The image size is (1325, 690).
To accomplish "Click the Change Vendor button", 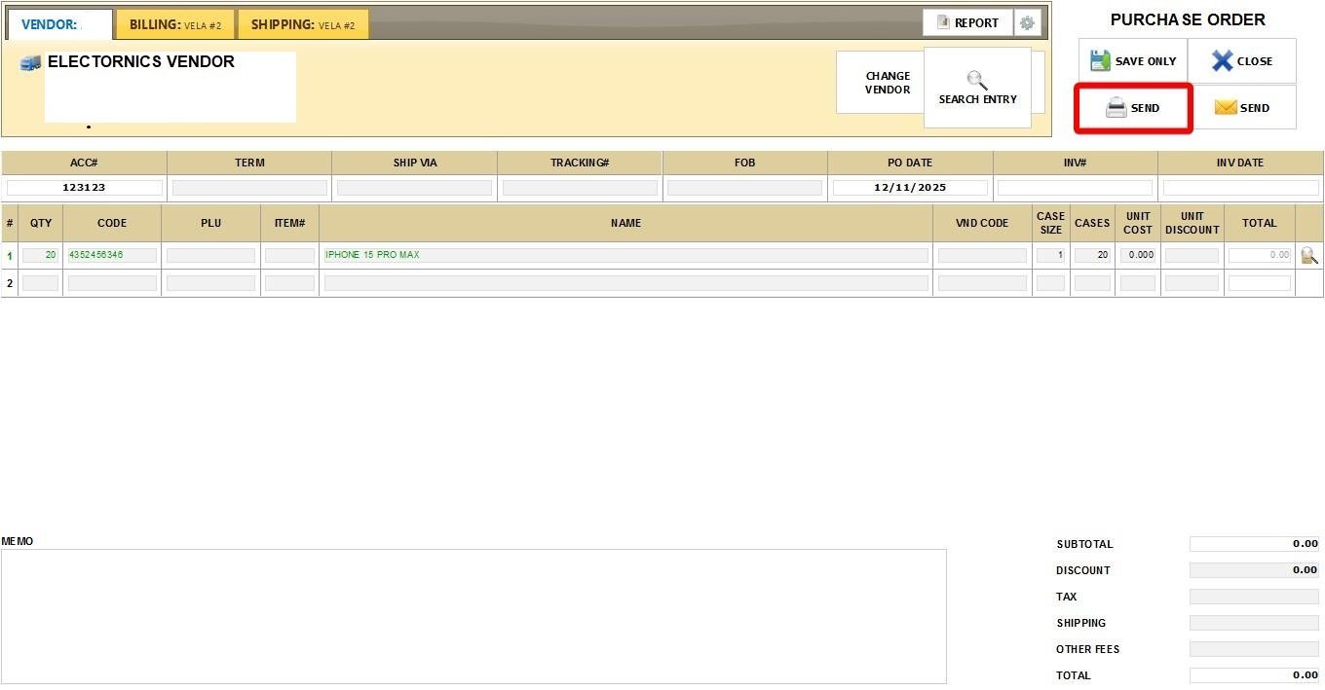I will pos(887,83).
